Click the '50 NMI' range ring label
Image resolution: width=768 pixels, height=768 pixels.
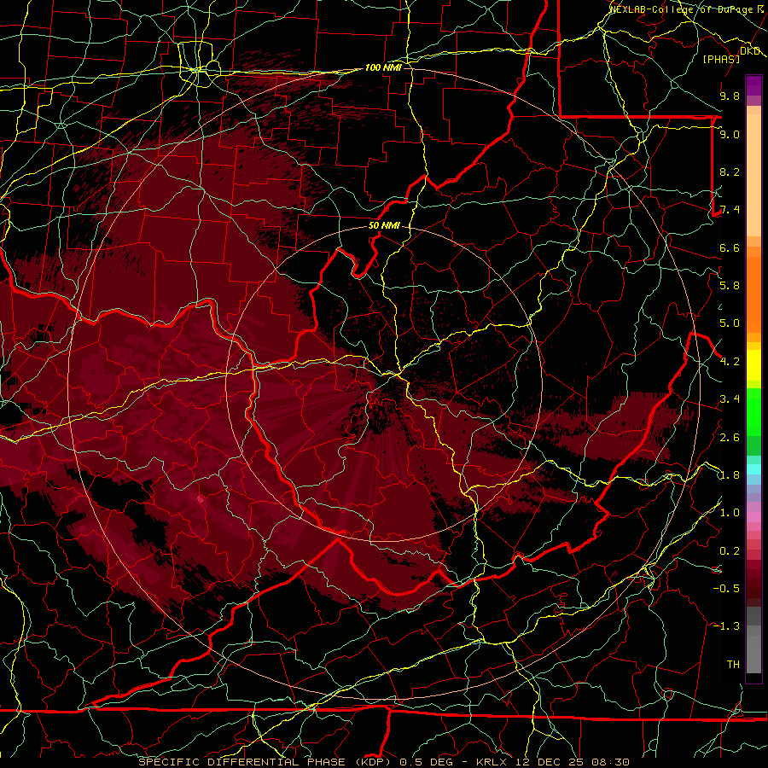(384, 225)
